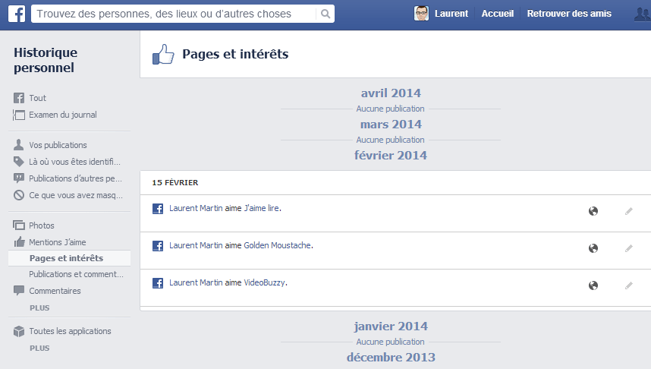
Task: Open Photos filter in sidebar
Action: tap(42, 225)
